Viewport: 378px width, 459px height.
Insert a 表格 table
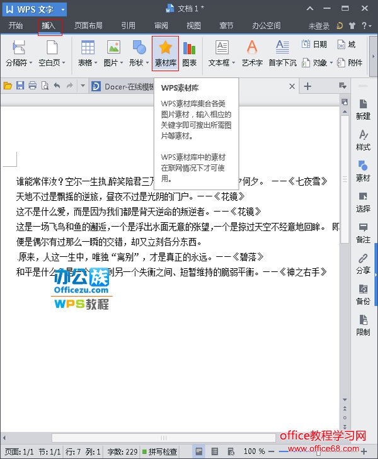coord(87,54)
